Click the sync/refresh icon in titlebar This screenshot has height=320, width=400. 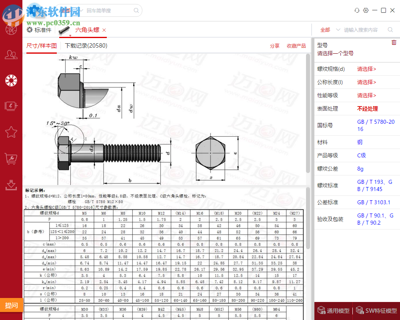(356, 10)
